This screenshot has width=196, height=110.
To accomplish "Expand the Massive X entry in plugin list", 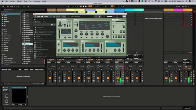I will coord(23,23).
